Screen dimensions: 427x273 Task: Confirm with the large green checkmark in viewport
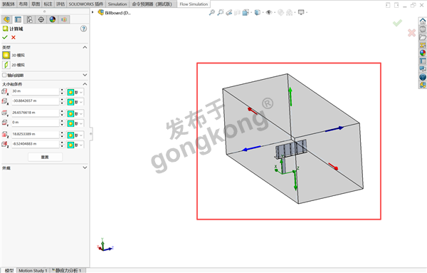click(397, 23)
